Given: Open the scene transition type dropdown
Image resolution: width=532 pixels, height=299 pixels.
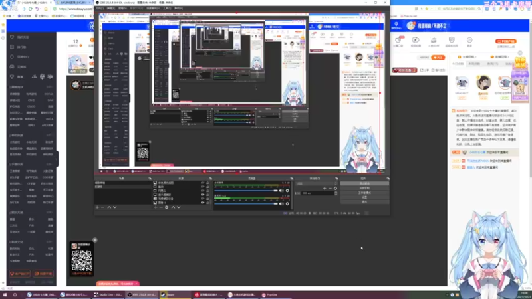Looking at the screenshot, I should click(x=317, y=183).
